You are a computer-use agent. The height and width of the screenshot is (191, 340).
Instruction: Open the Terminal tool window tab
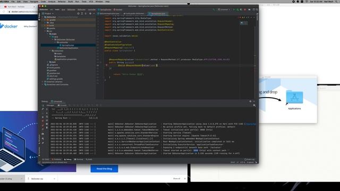click(x=79, y=159)
